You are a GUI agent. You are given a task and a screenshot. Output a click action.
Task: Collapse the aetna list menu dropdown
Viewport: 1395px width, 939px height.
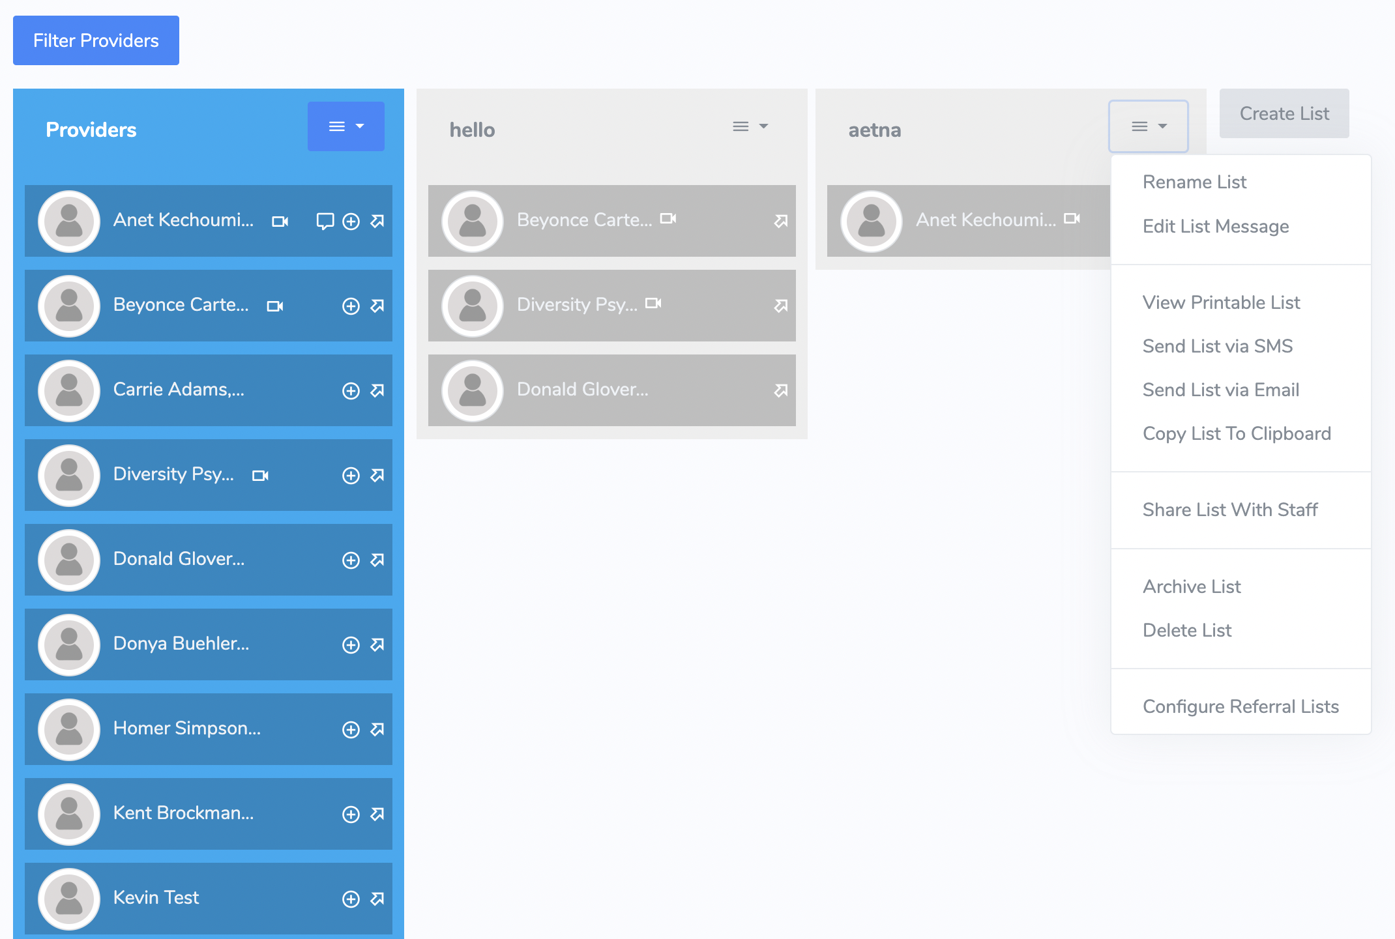point(1148,126)
